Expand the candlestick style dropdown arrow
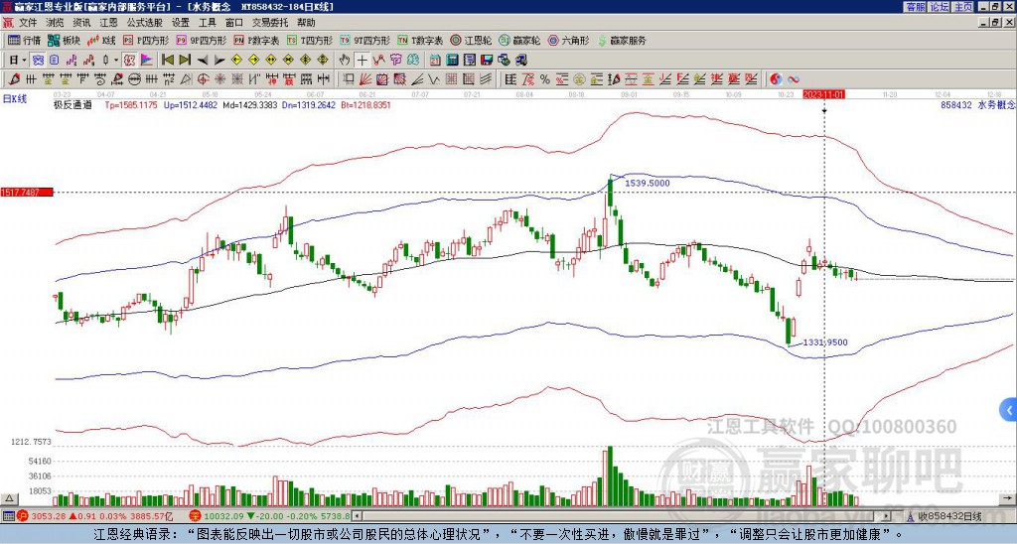 116,61
